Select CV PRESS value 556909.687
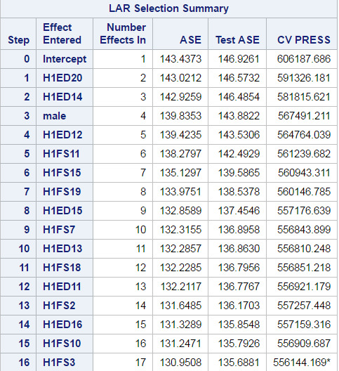The image size is (339, 371). click(304, 344)
